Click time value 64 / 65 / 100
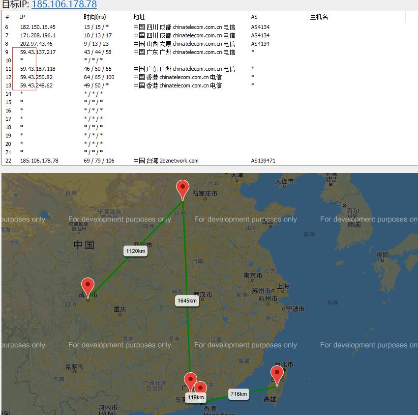The height and width of the screenshot is (415, 418). click(99, 77)
